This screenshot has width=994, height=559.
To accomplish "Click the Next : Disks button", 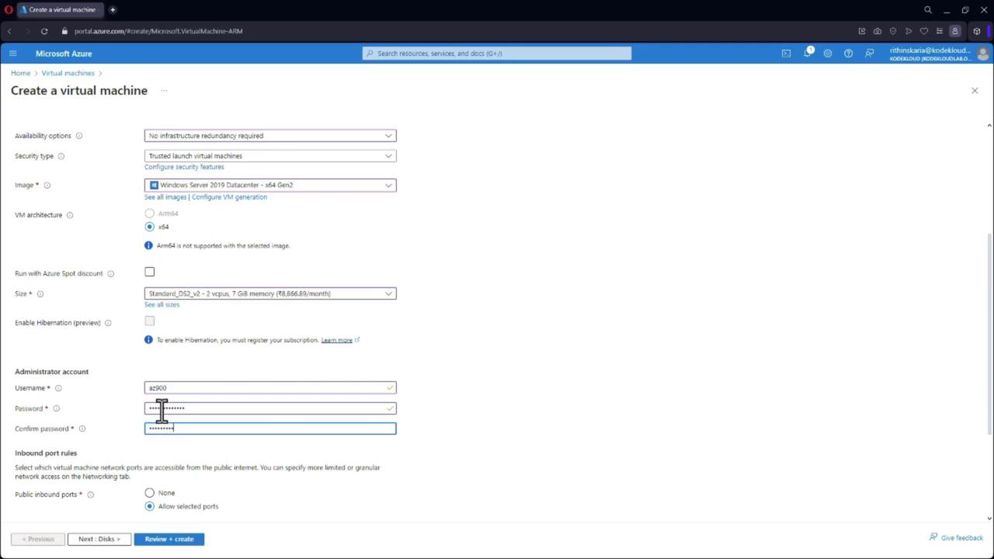I will [x=99, y=539].
